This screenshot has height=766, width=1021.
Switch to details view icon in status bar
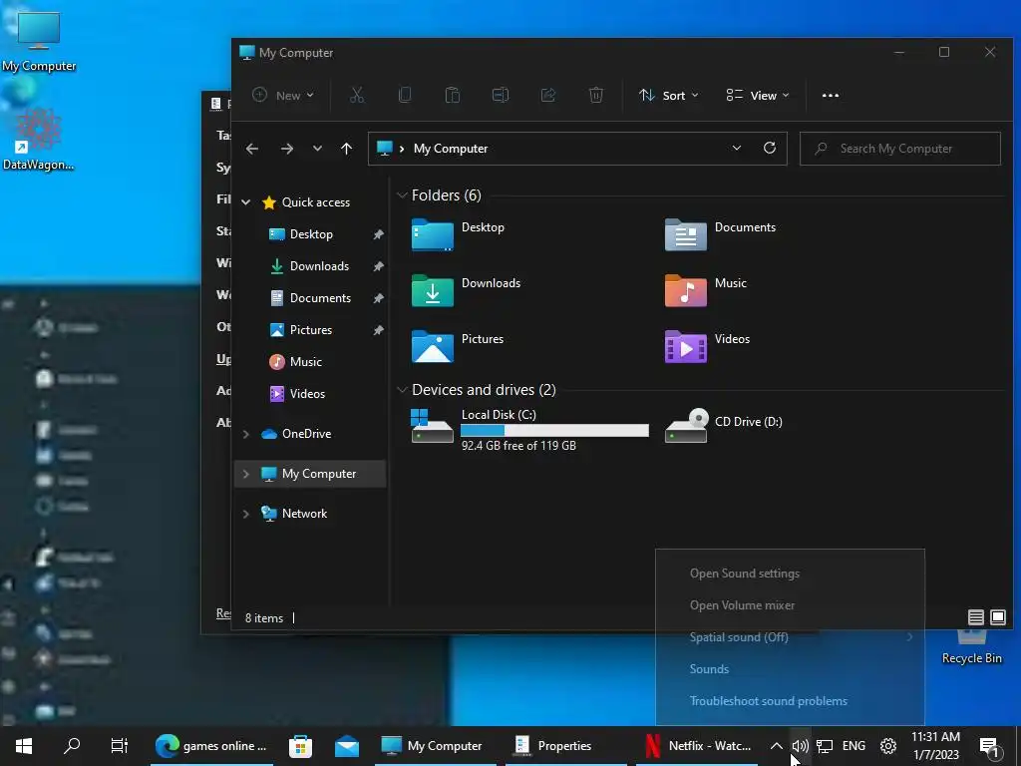click(x=975, y=616)
